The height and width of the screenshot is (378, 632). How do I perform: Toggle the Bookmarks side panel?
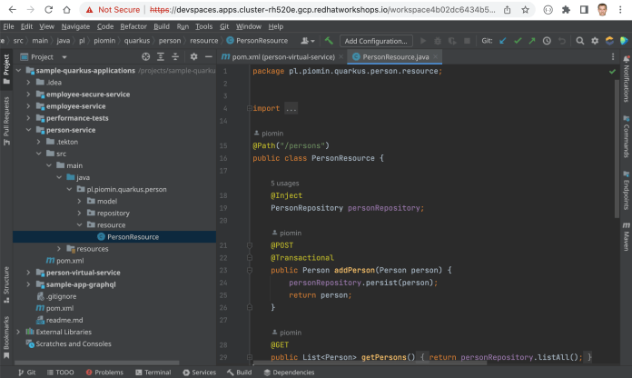tap(5, 333)
